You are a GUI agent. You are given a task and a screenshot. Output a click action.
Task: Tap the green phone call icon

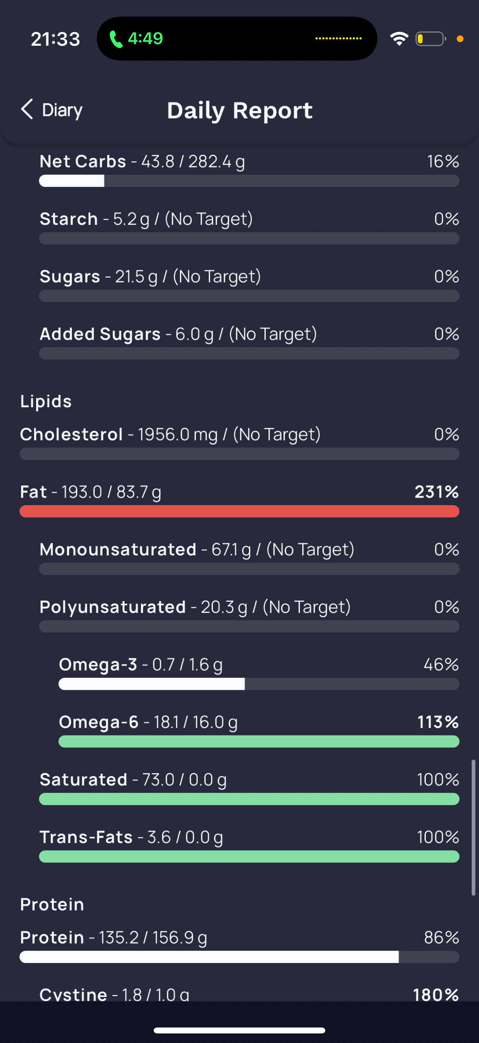coord(116,39)
